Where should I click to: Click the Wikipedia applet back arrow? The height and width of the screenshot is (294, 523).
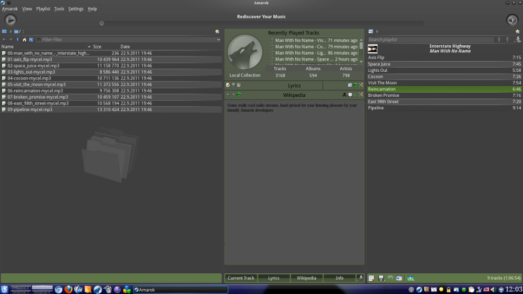(228, 95)
